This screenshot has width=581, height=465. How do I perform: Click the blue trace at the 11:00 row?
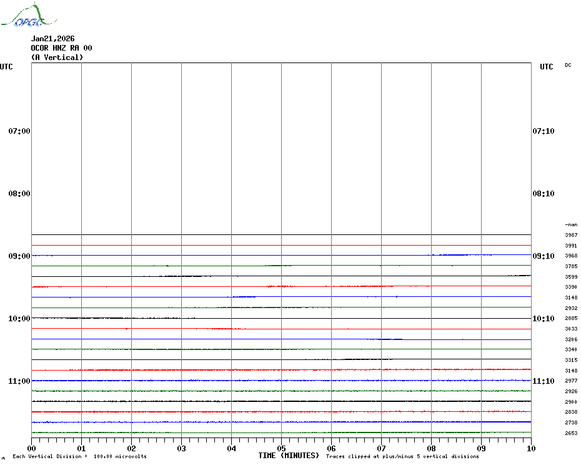(281, 380)
